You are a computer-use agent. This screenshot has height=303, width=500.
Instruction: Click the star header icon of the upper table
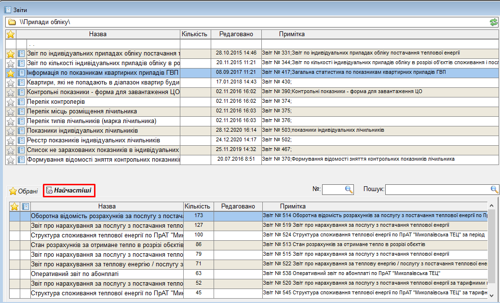coord(11,34)
